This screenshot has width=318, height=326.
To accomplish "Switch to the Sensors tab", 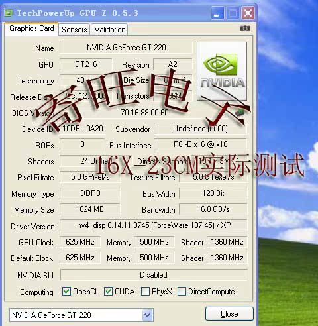I will pos(74,30).
